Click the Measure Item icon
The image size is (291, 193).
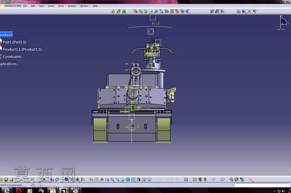[200, 179]
